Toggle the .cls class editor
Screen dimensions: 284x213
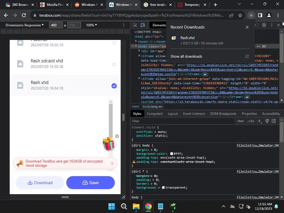click(250, 121)
